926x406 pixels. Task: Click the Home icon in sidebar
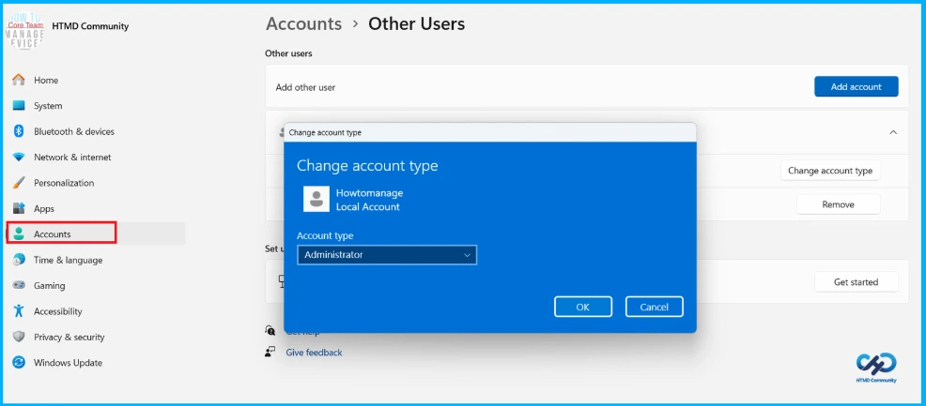[19, 80]
